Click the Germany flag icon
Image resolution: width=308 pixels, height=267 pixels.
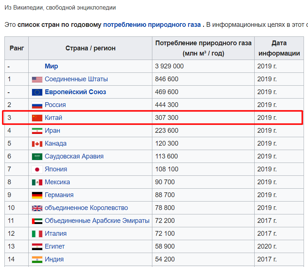(37, 195)
